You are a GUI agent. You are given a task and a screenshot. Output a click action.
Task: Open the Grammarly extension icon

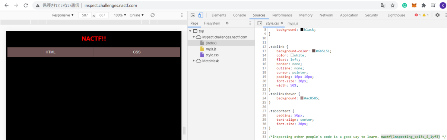(x=405, y=6)
